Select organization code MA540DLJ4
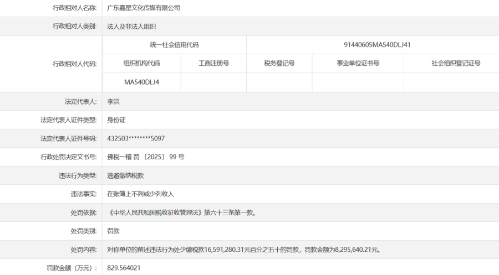The image size is (499, 275). coord(141,82)
